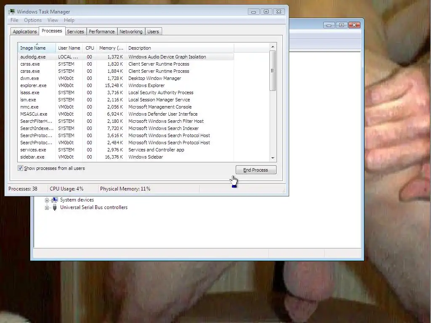Click the Physical Memory: 11% status entry
This screenshot has height=323, width=431.
pos(125,189)
